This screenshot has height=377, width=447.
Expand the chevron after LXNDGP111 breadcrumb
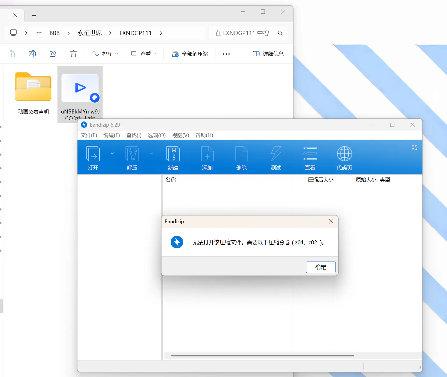coord(161,33)
